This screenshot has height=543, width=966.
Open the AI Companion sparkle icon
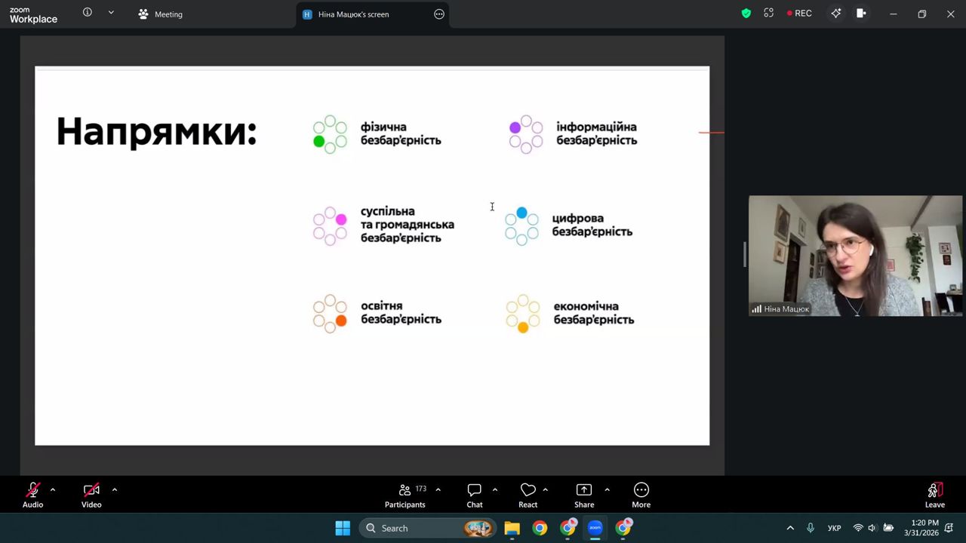[835, 14]
